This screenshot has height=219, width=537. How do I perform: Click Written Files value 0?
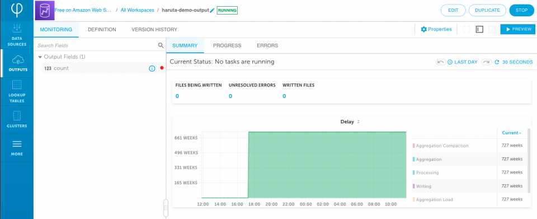pyautogui.click(x=284, y=96)
